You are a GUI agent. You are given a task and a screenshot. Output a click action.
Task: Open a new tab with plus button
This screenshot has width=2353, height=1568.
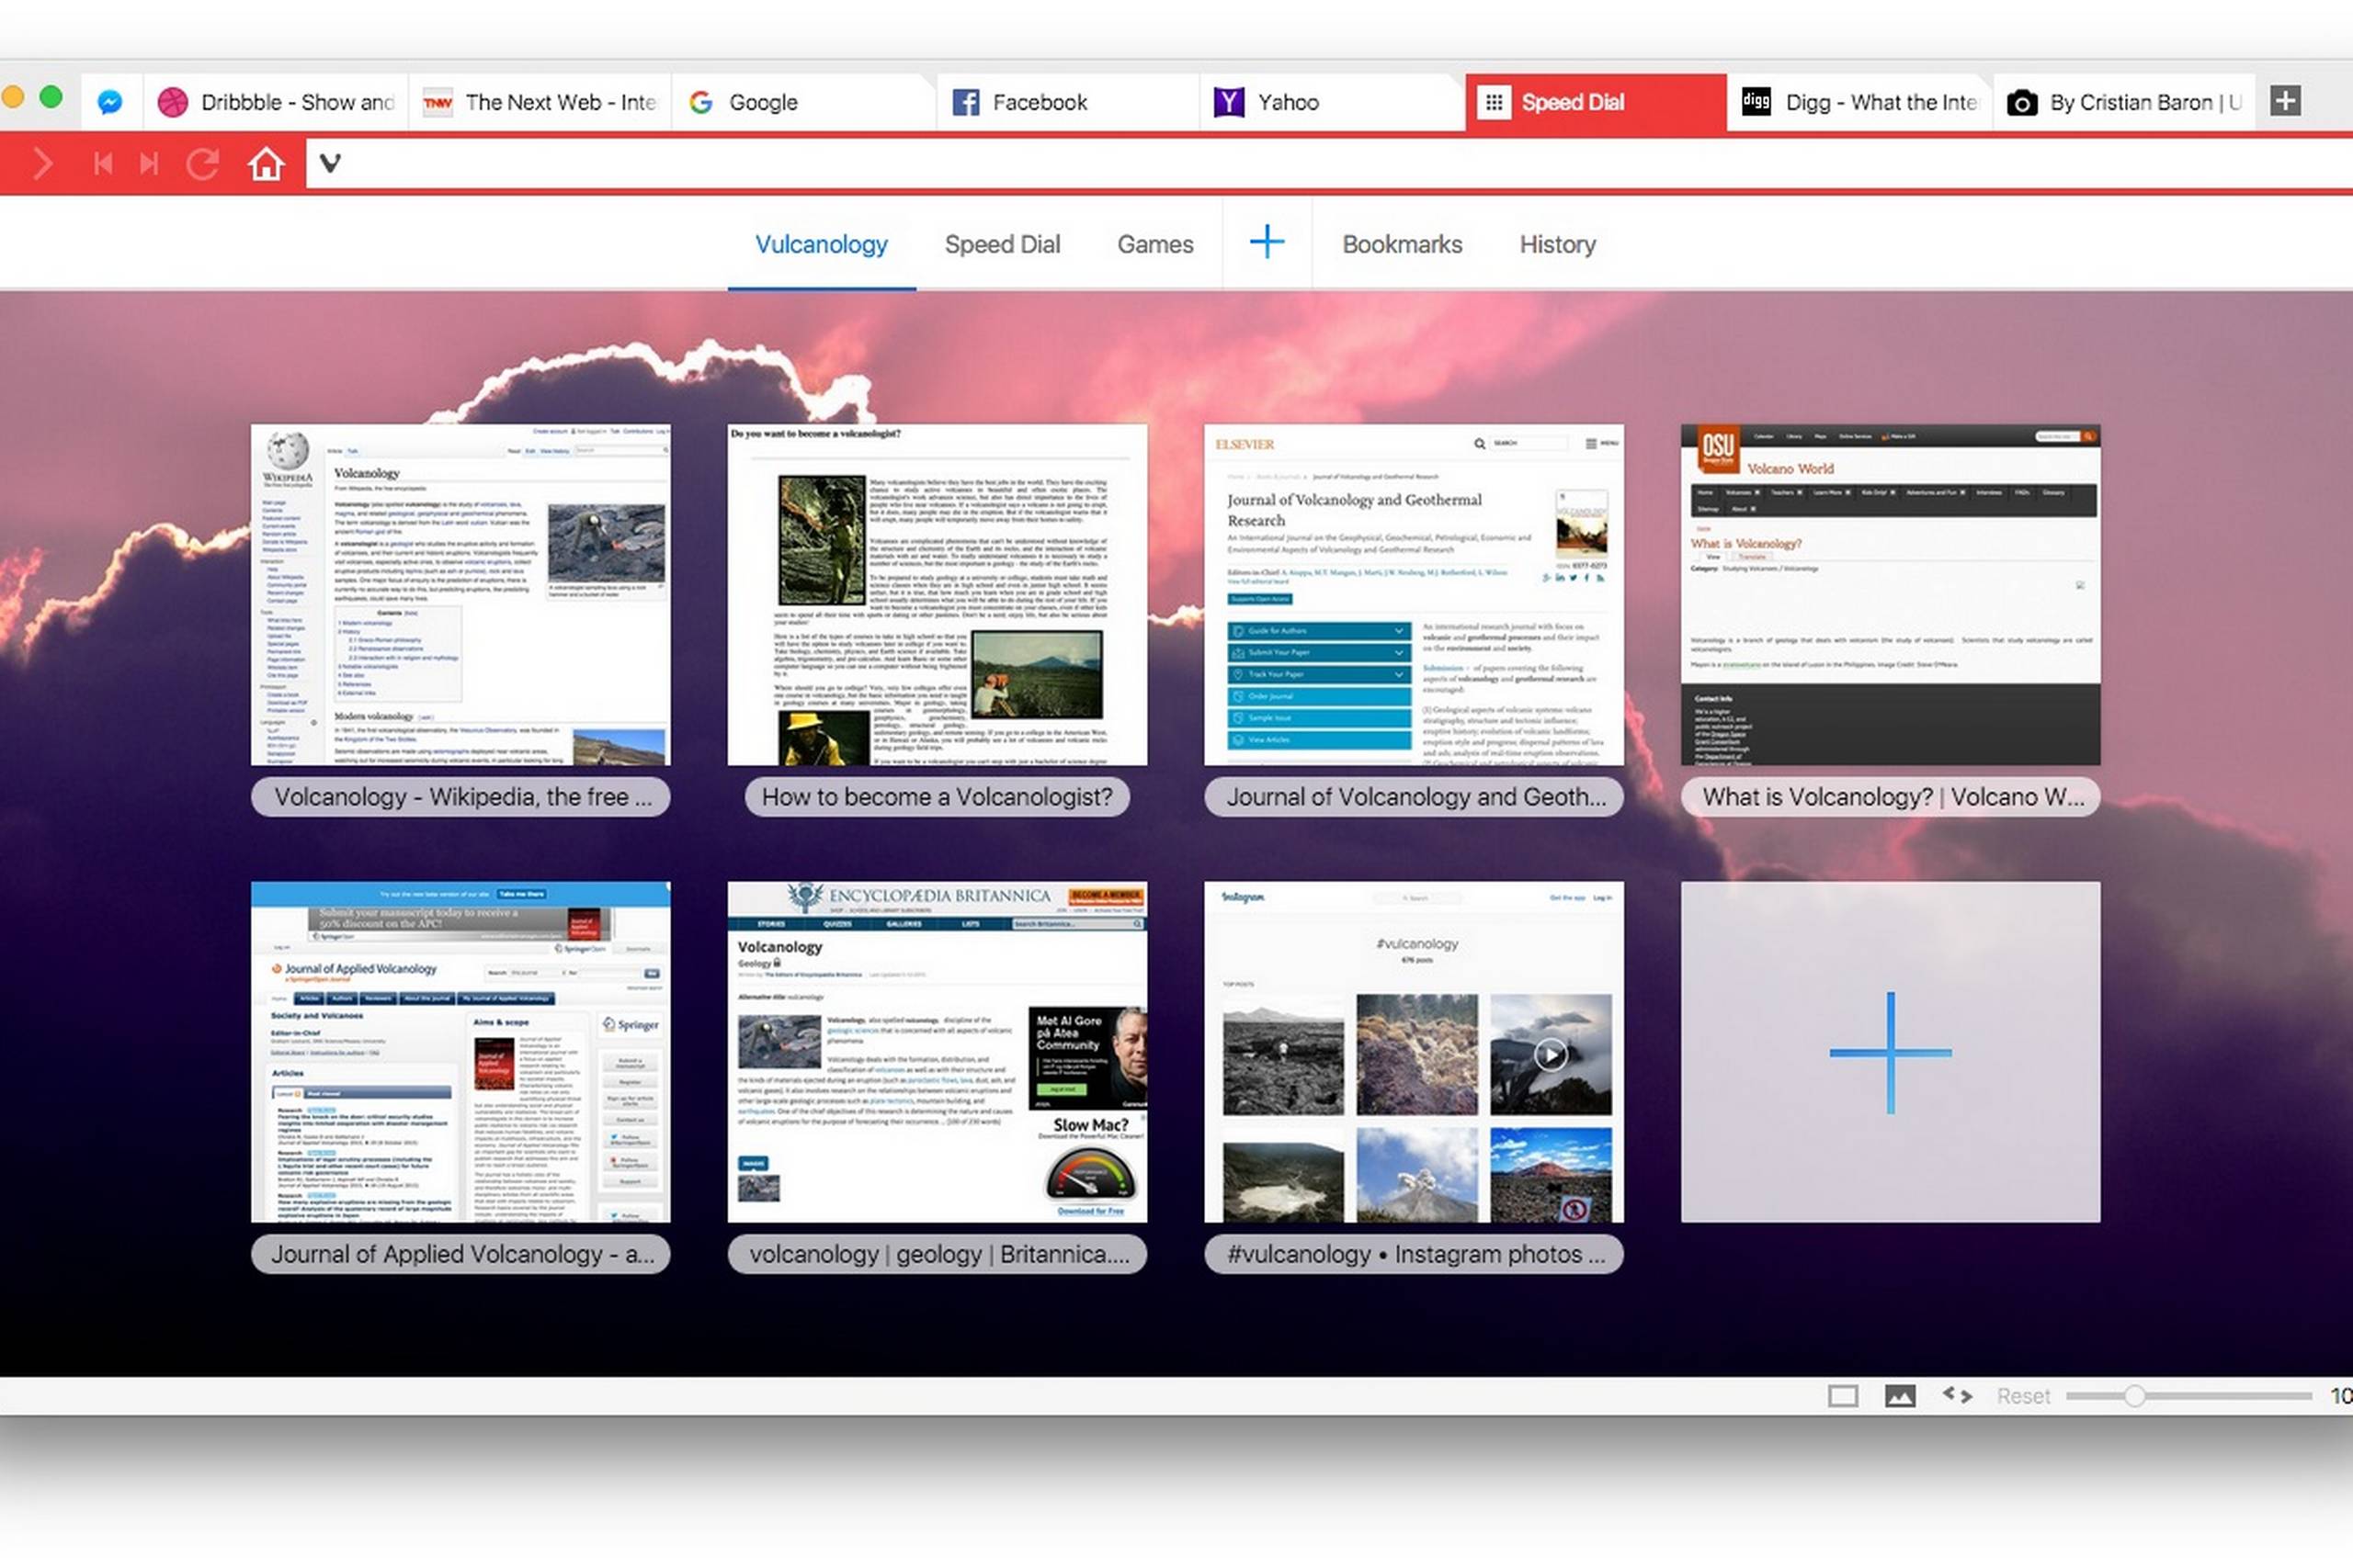click(x=2285, y=101)
